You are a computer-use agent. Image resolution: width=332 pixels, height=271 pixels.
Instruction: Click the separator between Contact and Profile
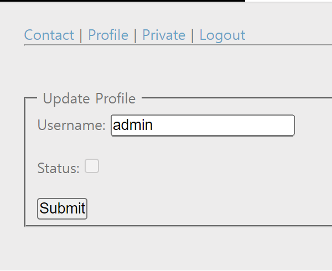pos(81,35)
